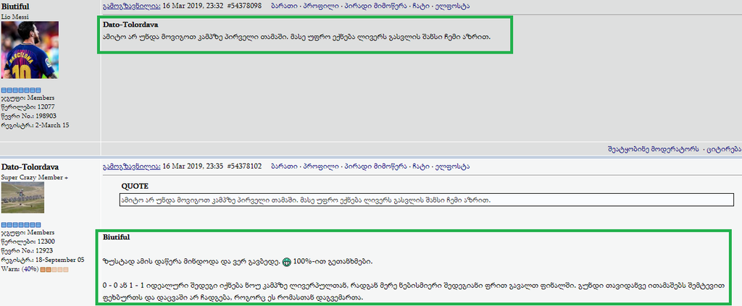Click the ციტირება quote button
This screenshot has width=742, height=306.
point(724,149)
